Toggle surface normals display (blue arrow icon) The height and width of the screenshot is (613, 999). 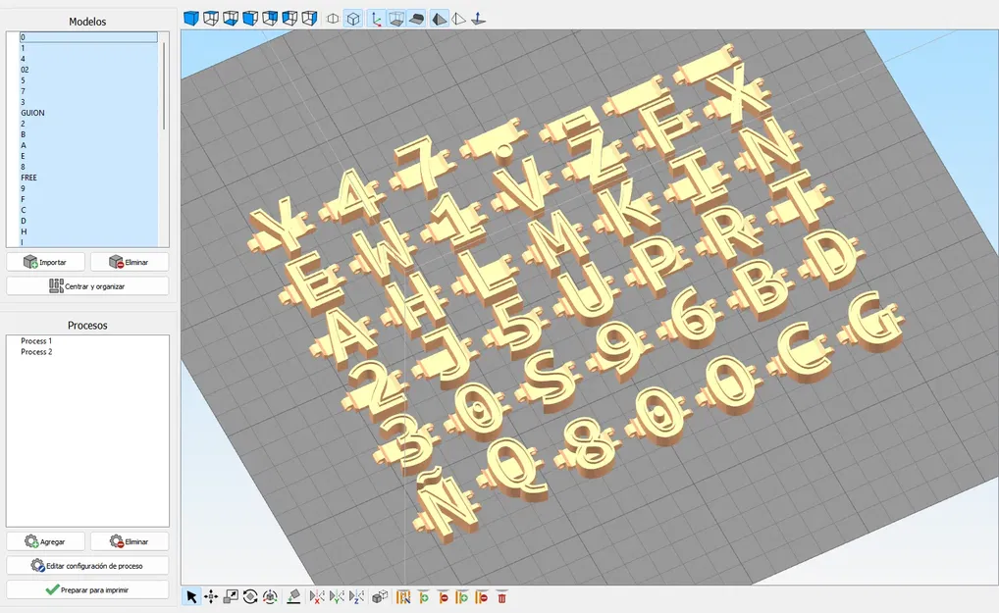coord(479,19)
